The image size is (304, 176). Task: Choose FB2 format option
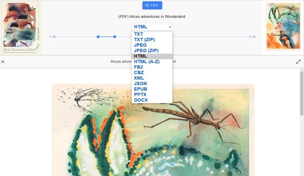tap(152, 67)
